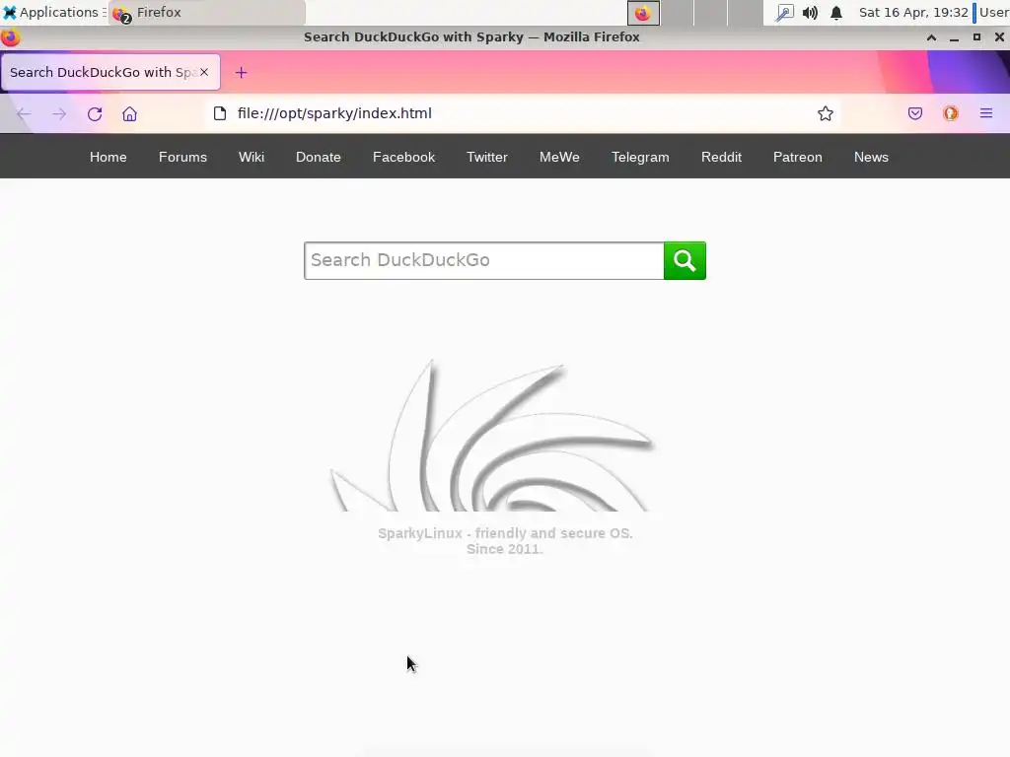Switch to the third workspace in pager
The width and height of the screenshot is (1010, 757).
[x=710, y=13]
